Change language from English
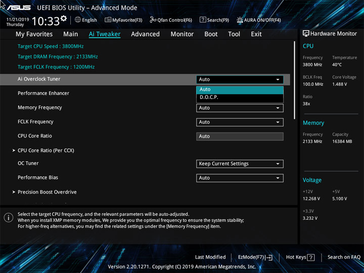 tap(86, 20)
